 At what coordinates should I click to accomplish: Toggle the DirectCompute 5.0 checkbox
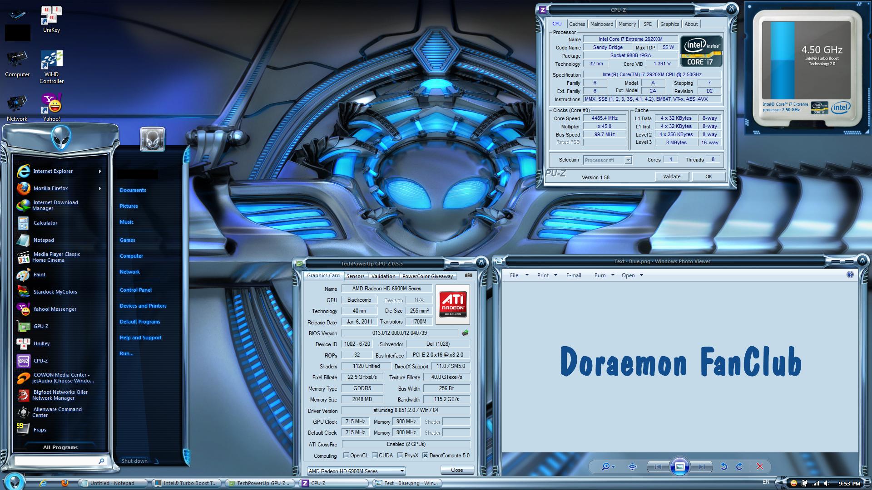(x=426, y=456)
